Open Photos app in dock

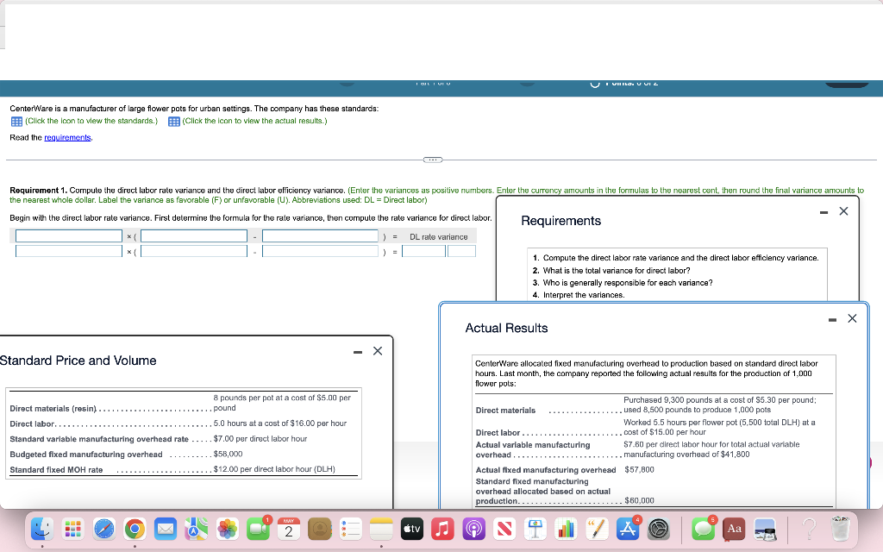[x=227, y=529]
